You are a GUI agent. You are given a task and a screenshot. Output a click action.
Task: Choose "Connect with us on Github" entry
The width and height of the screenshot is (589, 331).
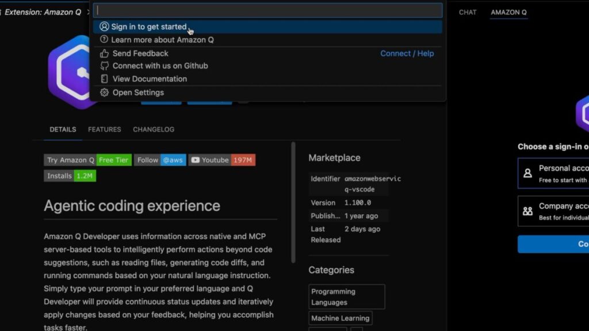point(160,66)
